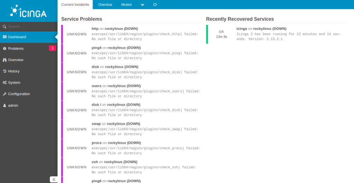Image resolution: width=354 pixels, height=183 pixels.
Task: Click the check_ssh failed output text
Action: [x=144, y=170]
